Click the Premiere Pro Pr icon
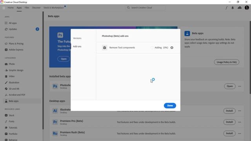The height and width of the screenshot is (141, 251). point(55,122)
